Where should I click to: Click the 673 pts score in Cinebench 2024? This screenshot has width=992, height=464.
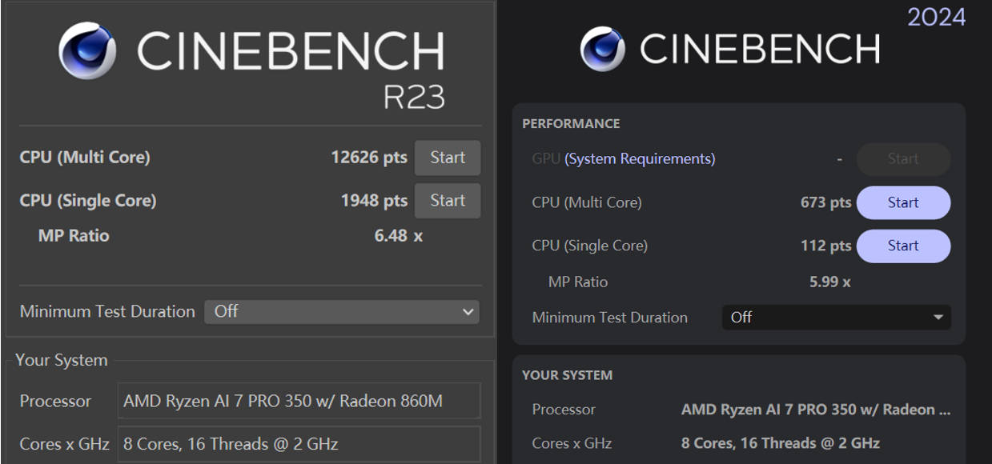point(825,203)
